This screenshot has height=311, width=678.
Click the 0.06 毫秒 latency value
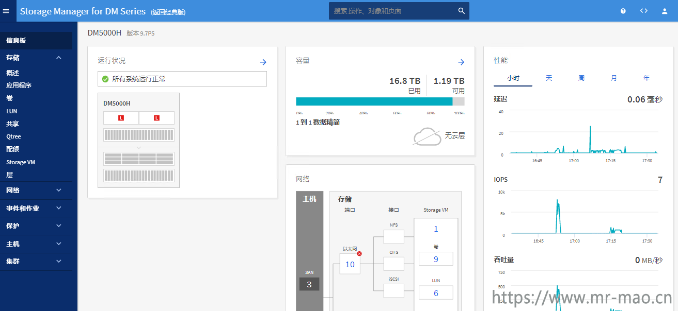(645, 99)
